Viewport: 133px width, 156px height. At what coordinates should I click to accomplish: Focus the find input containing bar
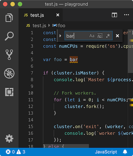76,36
